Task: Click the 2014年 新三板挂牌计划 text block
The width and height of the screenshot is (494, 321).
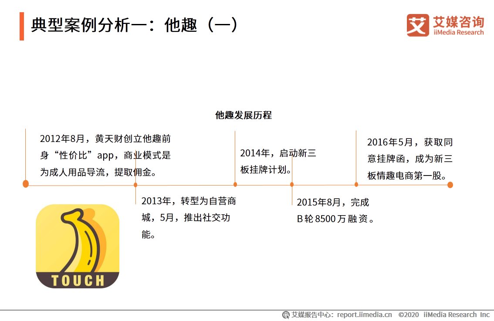Action: 279,161
